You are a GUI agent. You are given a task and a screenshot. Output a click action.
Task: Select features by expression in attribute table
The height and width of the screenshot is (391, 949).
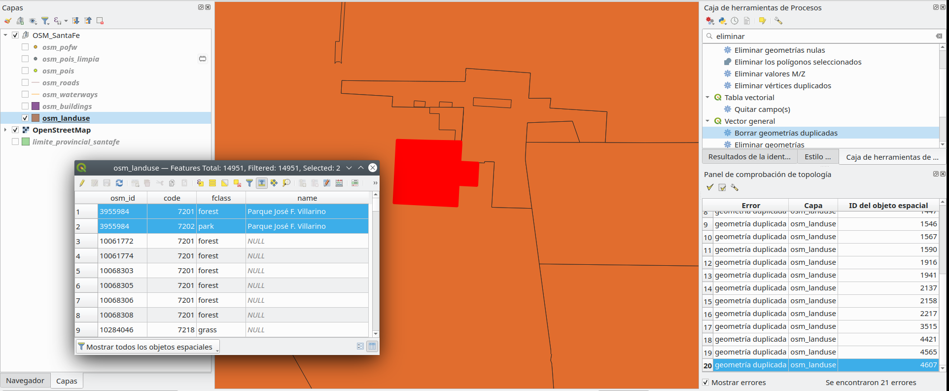coord(200,183)
